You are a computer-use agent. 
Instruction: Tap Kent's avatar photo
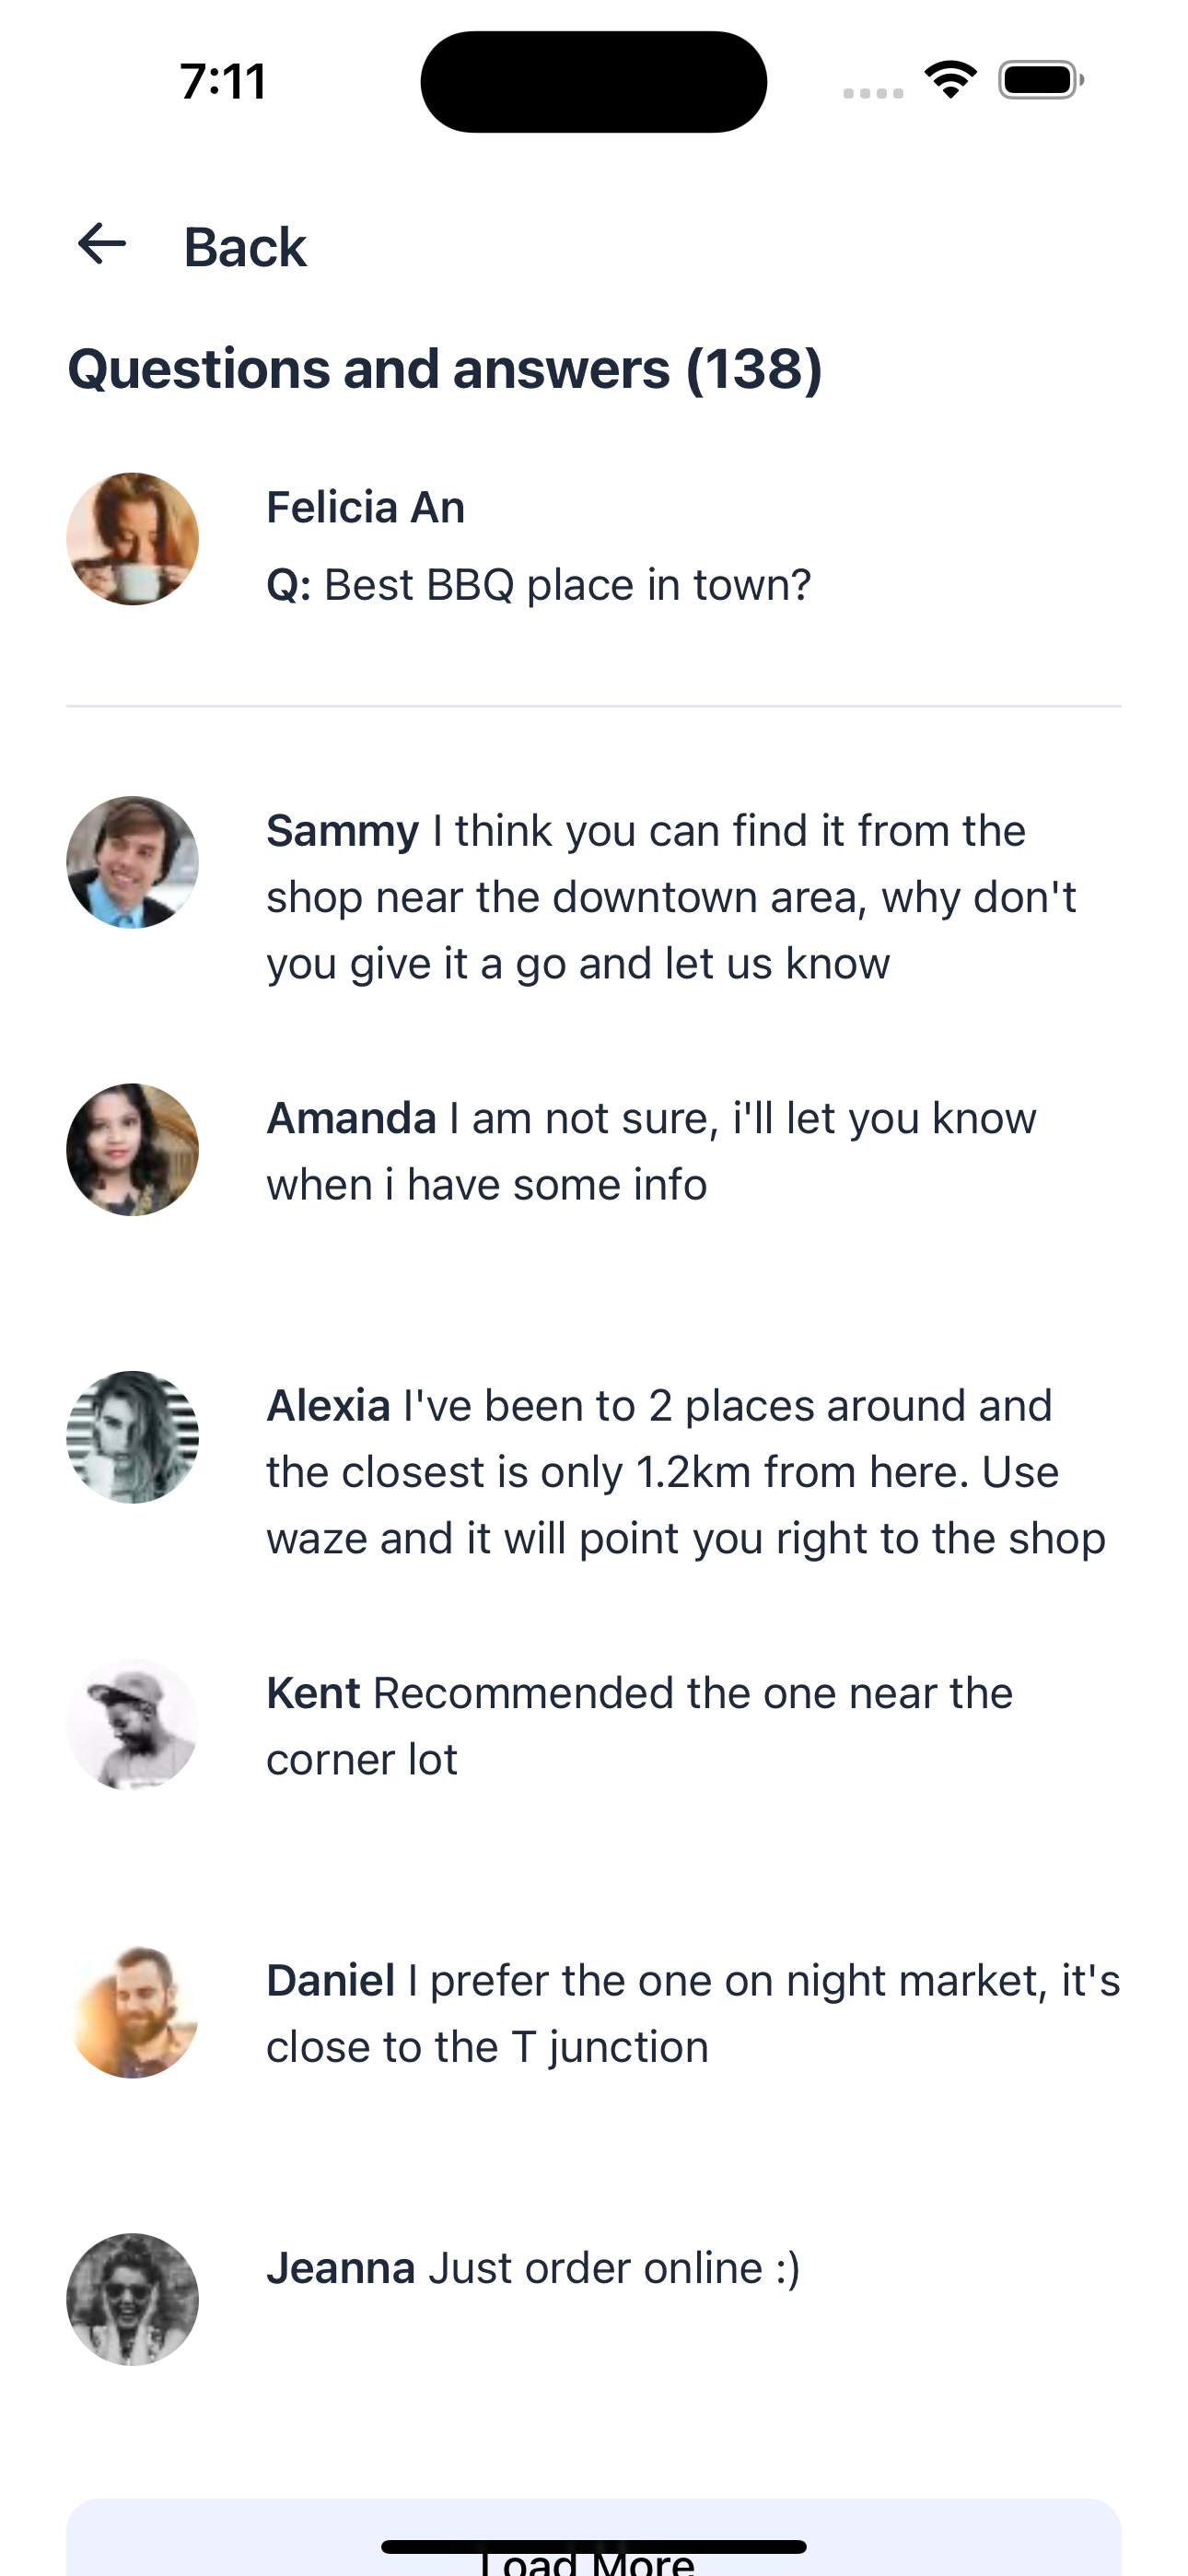coord(133,1724)
